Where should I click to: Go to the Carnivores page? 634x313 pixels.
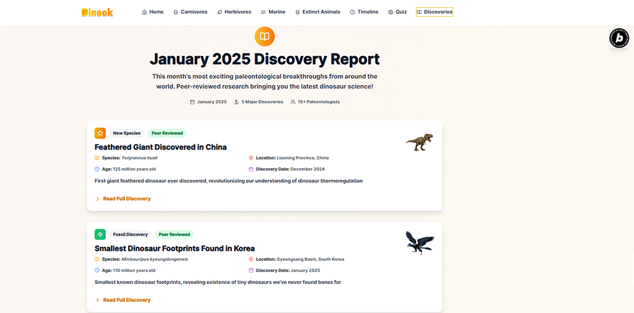pyautogui.click(x=190, y=12)
